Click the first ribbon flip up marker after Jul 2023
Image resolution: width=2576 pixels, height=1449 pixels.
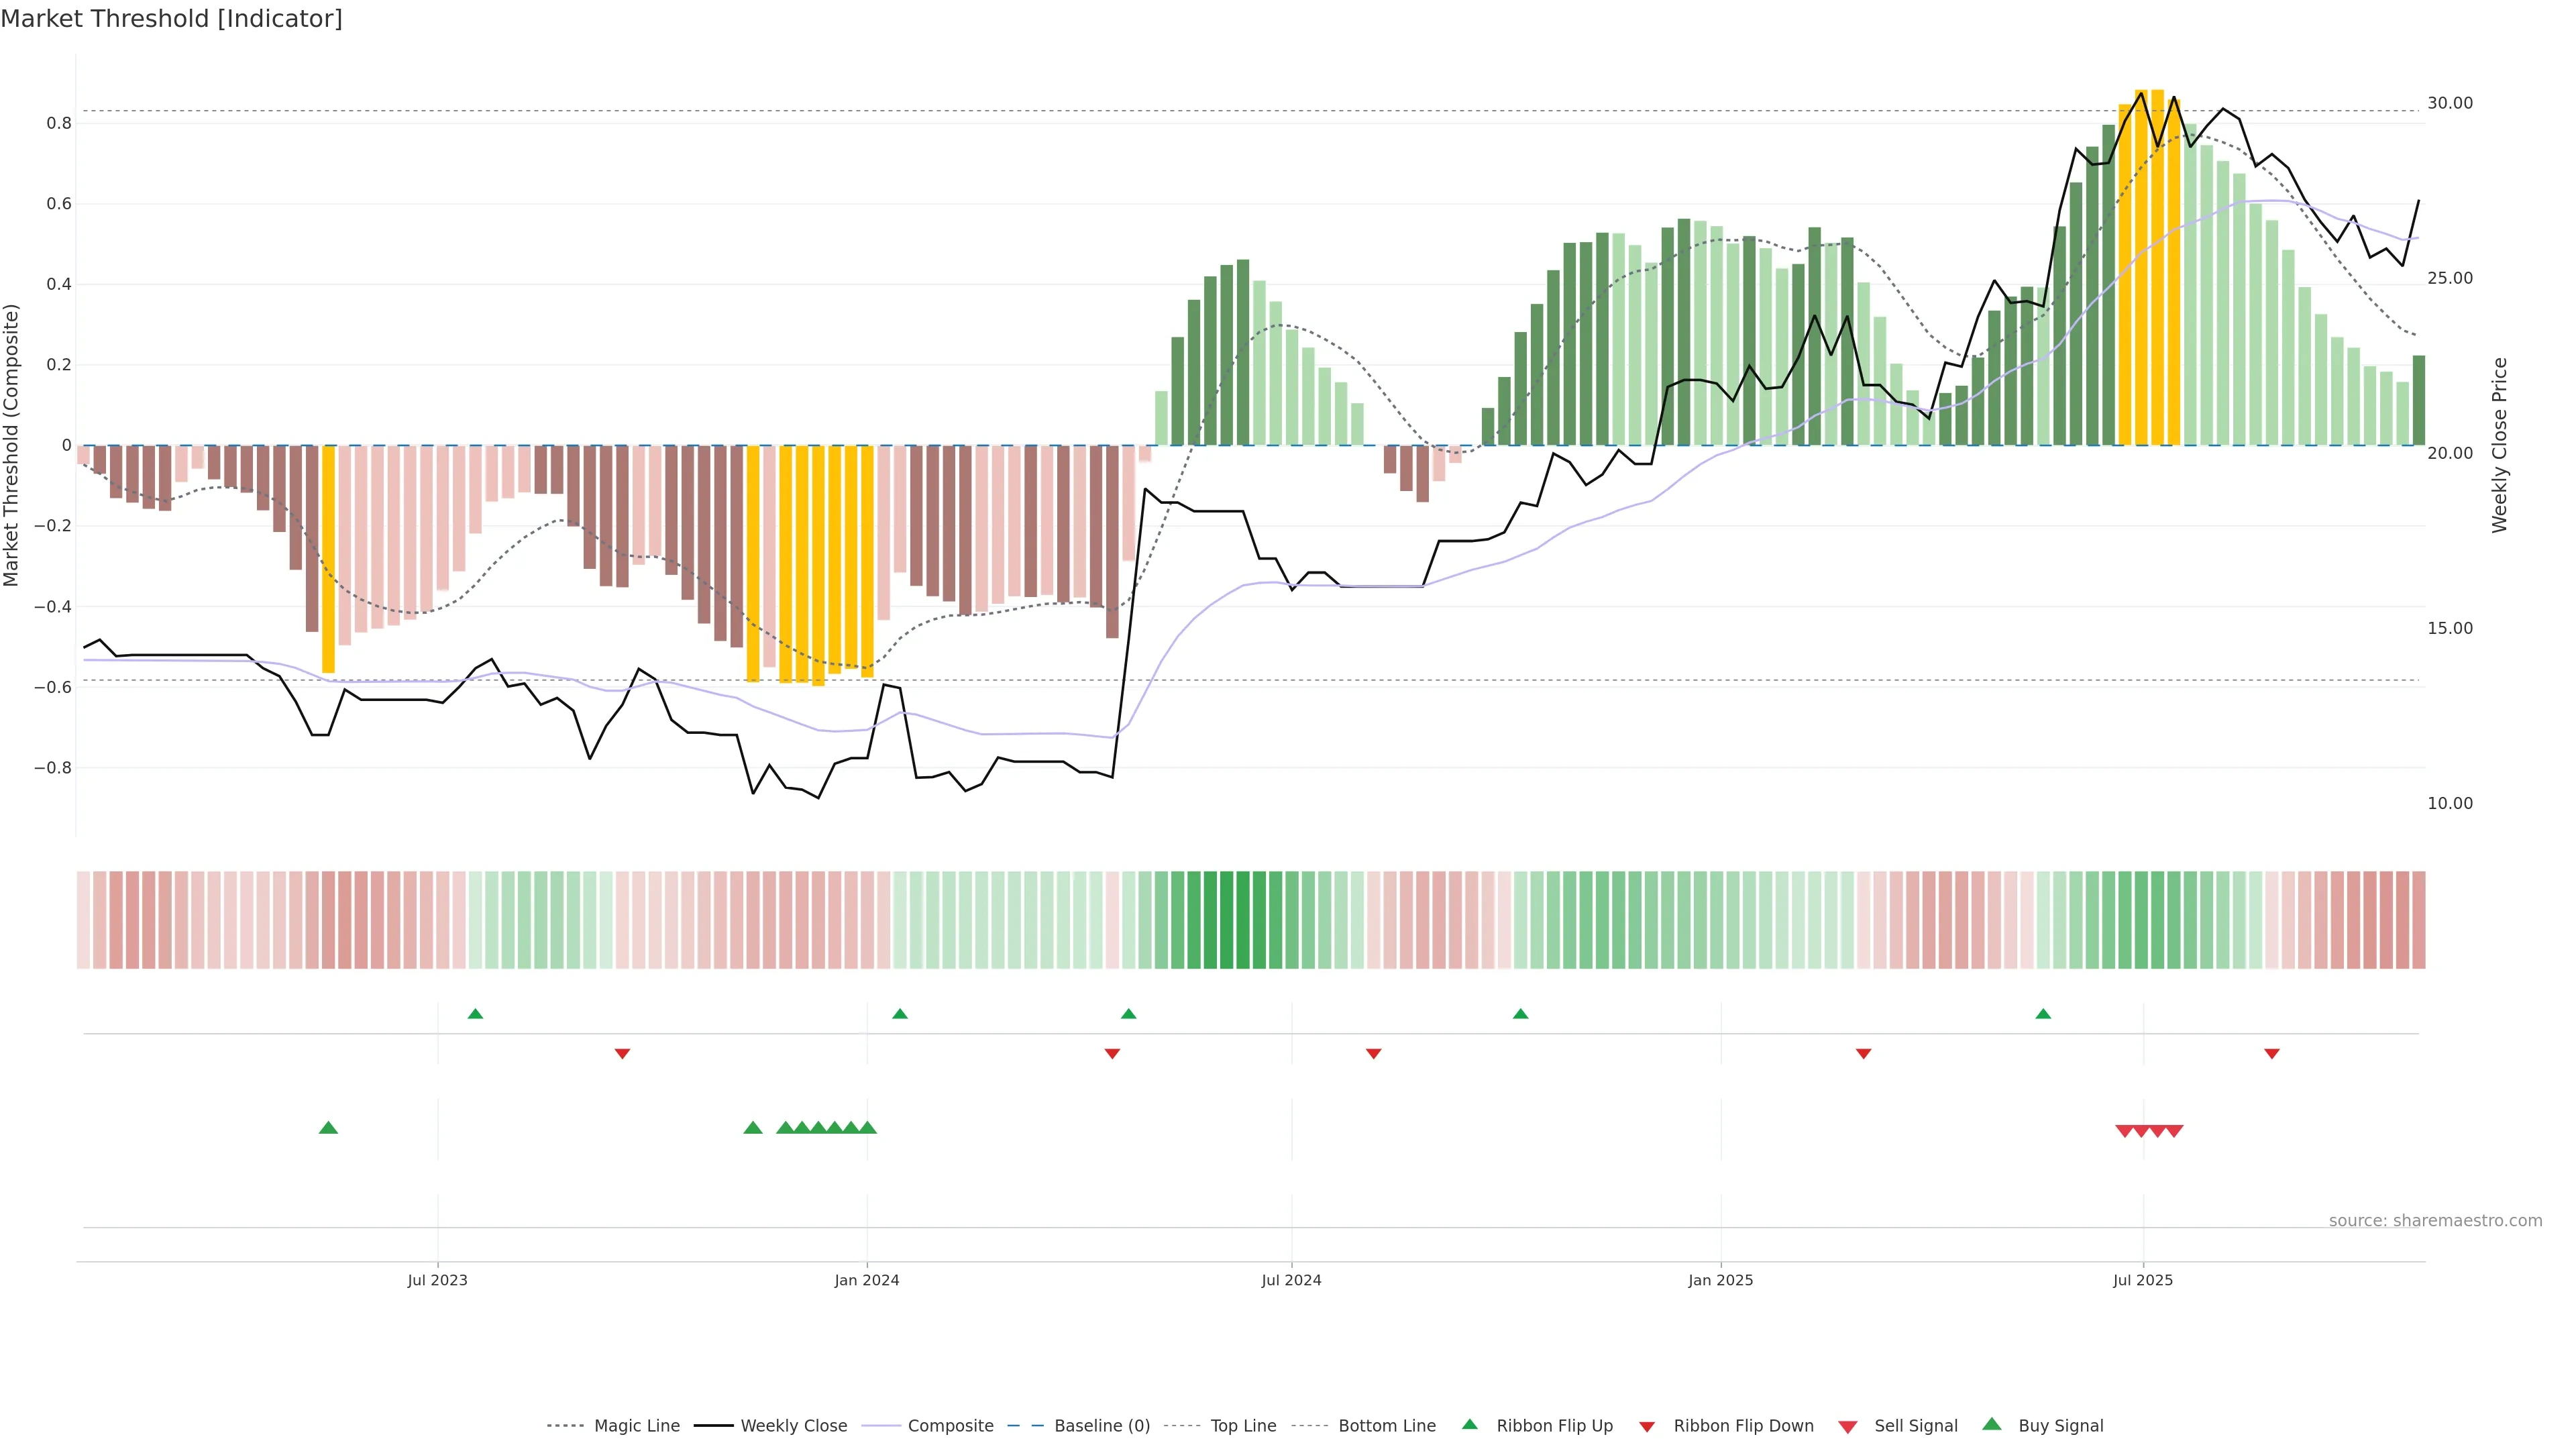(x=475, y=1014)
